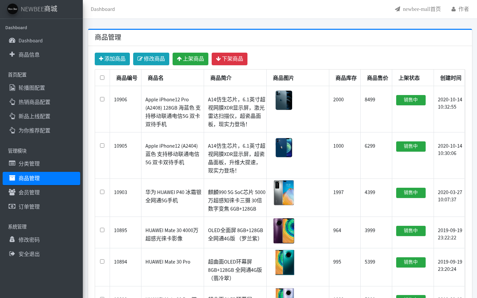Click the money icon beside 订单管理
The width and height of the screenshot is (477, 298).
click(x=12, y=206)
